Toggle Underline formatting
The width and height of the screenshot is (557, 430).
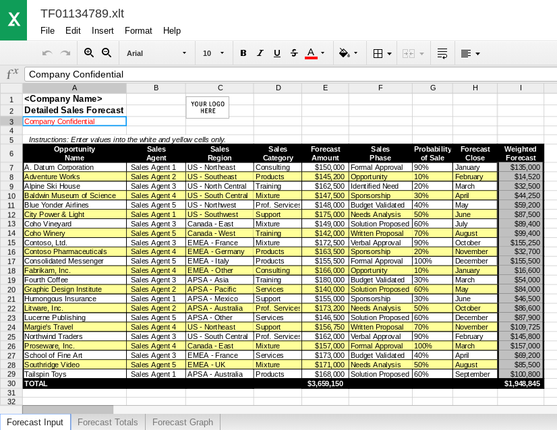(277, 53)
